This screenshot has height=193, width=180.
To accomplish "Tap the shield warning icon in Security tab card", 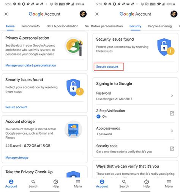I will click(166, 47).
